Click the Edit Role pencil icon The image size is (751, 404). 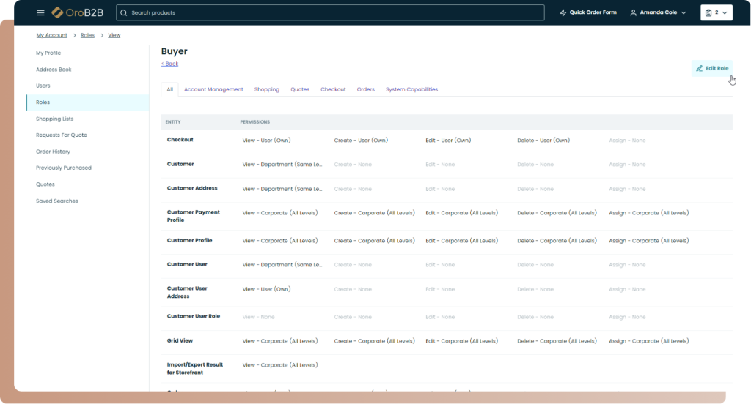700,68
